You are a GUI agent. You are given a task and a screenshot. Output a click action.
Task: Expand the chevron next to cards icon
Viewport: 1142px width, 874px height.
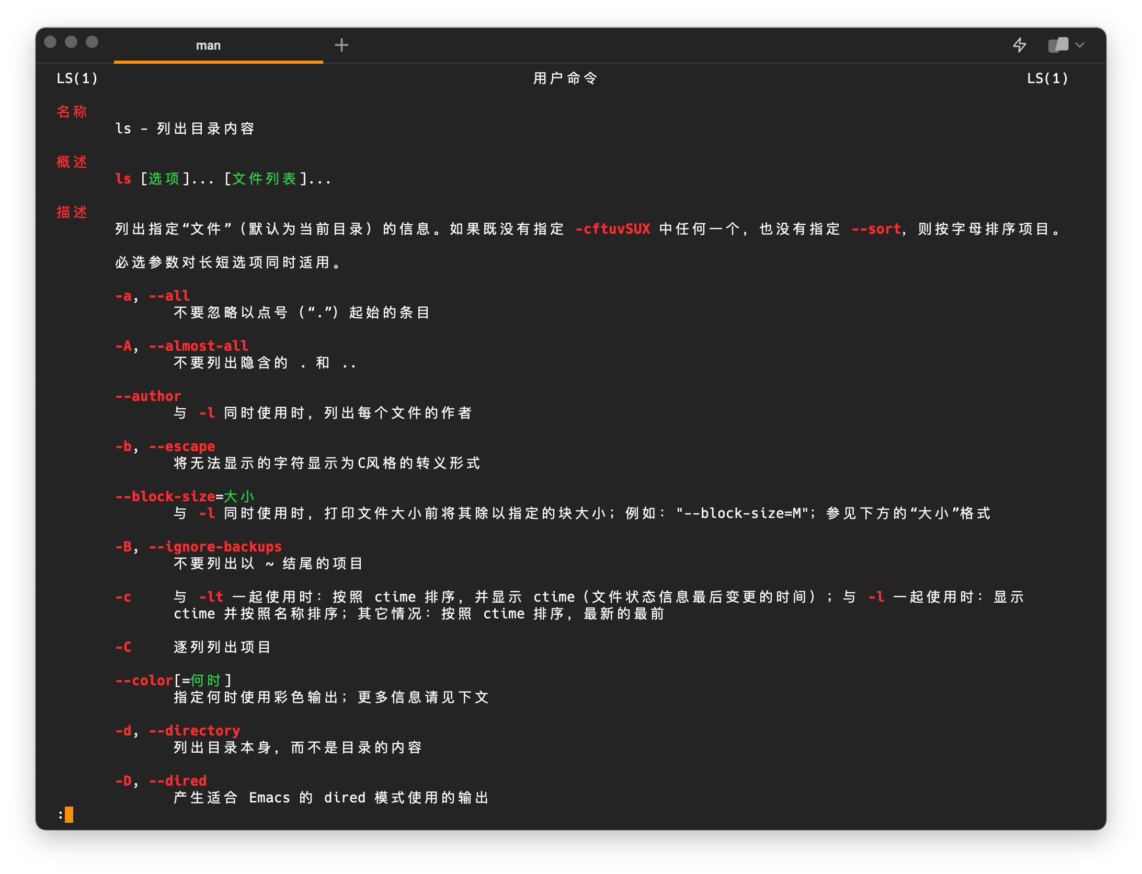pyautogui.click(x=1080, y=45)
